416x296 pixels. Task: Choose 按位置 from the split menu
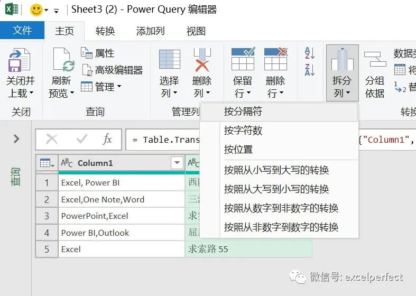tap(279, 150)
